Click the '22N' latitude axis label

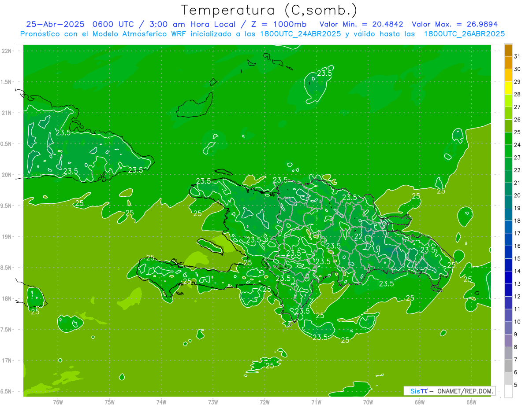(7, 51)
